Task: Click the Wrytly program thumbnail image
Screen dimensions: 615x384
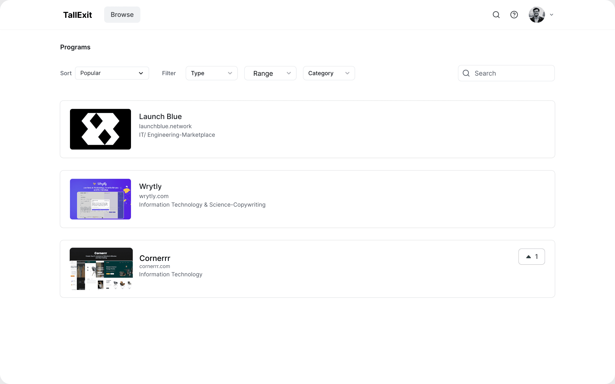Action: coord(100,199)
